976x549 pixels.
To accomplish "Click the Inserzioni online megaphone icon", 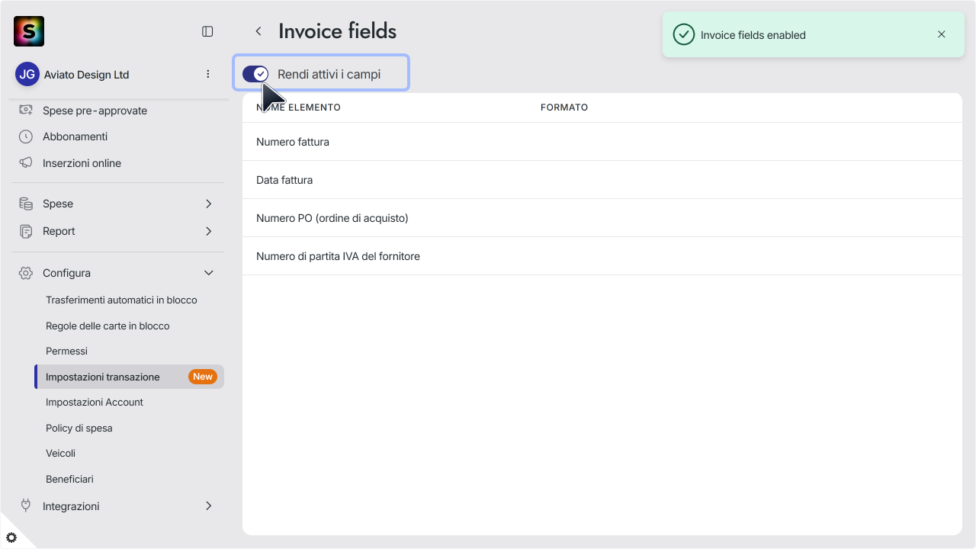I will (26, 163).
